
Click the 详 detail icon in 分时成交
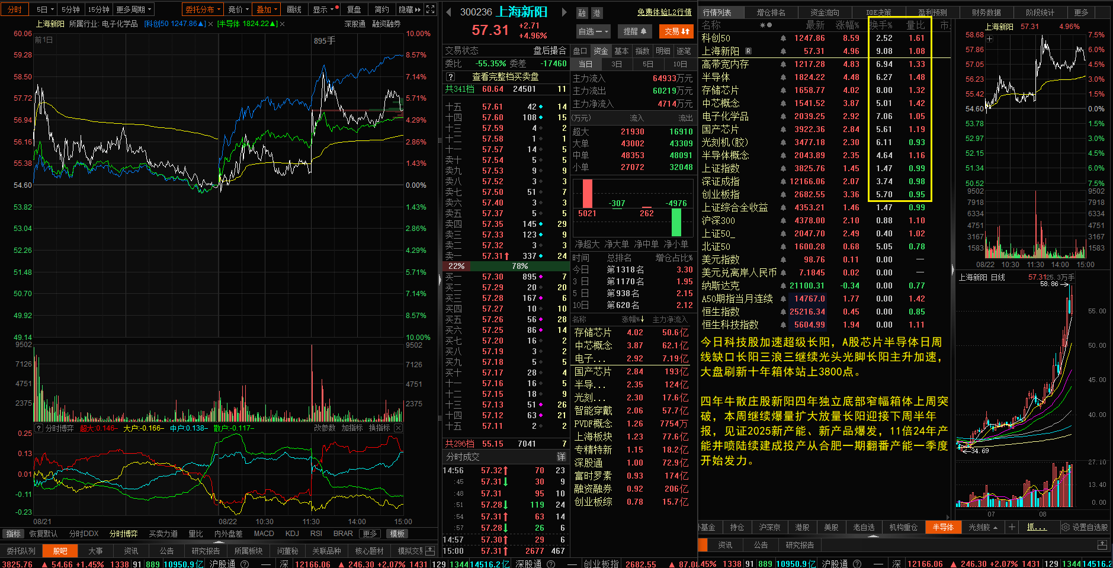click(x=562, y=457)
